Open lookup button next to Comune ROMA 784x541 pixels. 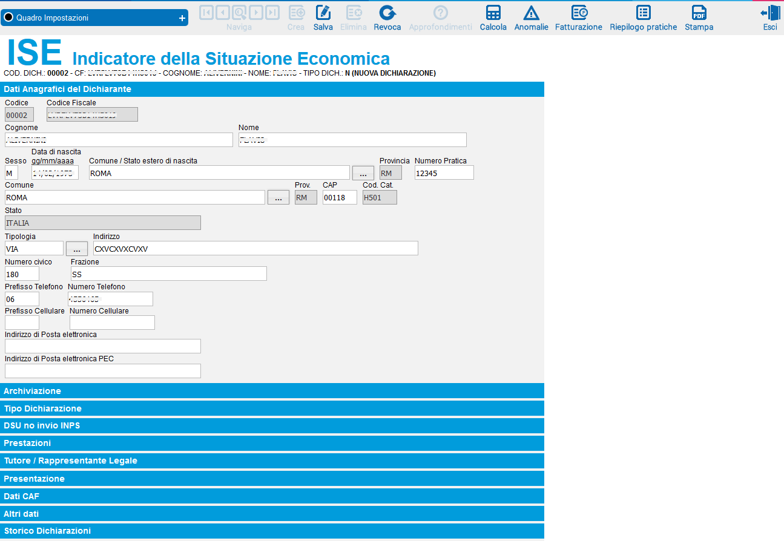(278, 197)
